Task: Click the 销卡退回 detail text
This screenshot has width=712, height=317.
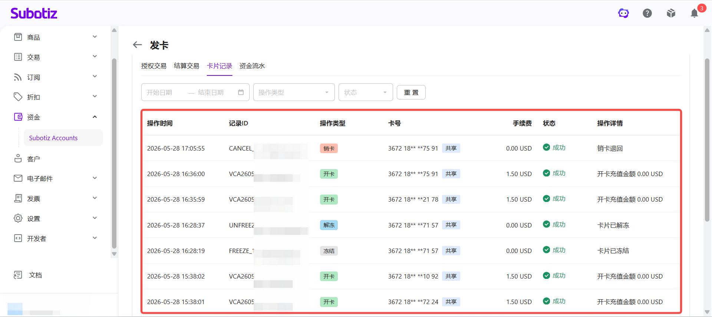Action: pyautogui.click(x=610, y=148)
